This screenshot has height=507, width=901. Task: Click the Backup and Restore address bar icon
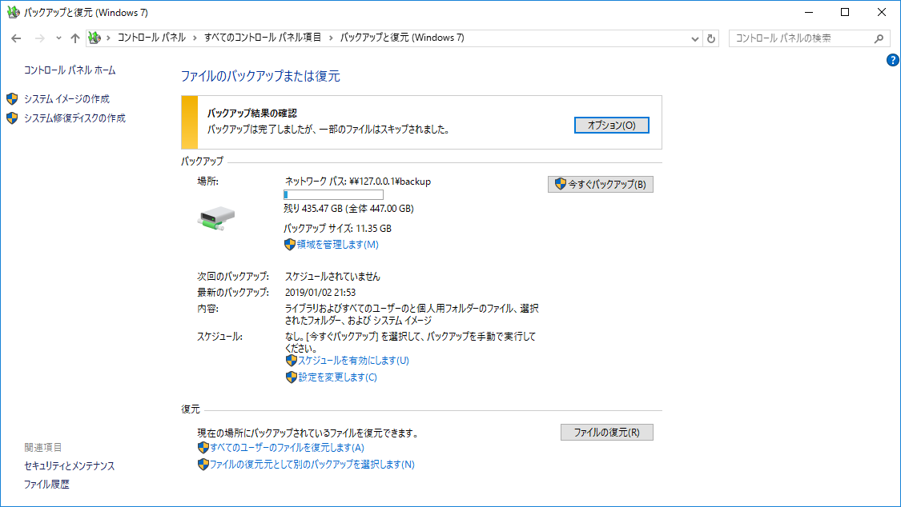click(x=95, y=38)
